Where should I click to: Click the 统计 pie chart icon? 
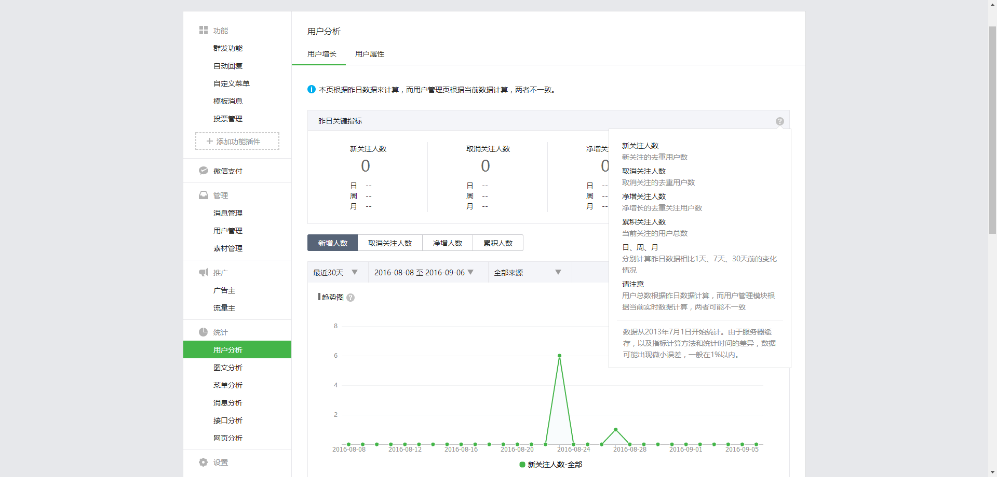(204, 332)
